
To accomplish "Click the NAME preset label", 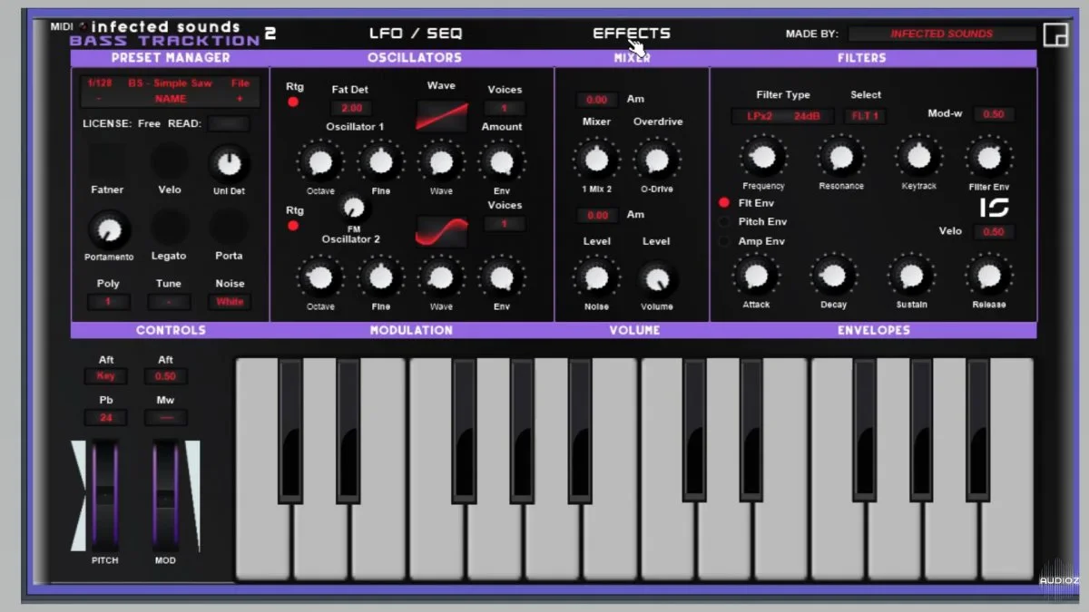I will tap(170, 99).
